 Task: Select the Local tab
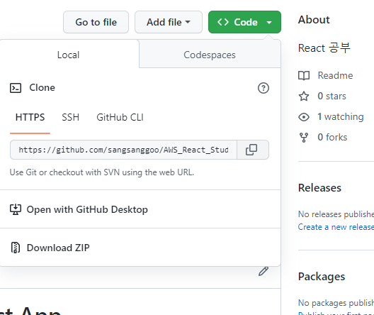(69, 55)
